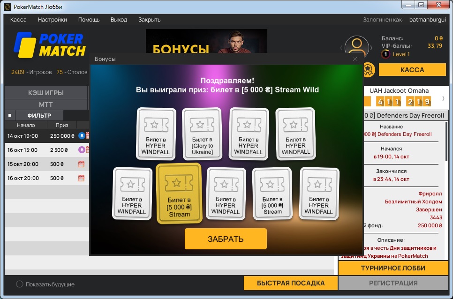
Task: Click the gift icon in 16 окт 20:00 row
Action: pyautogui.click(x=82, y=178)
